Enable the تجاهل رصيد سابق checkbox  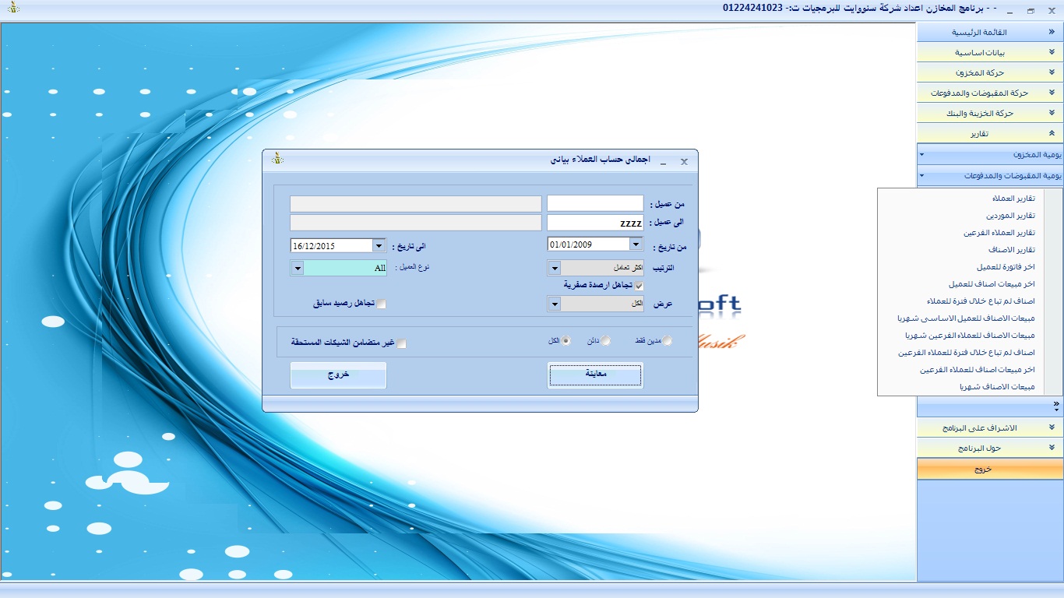pos(382,304)
